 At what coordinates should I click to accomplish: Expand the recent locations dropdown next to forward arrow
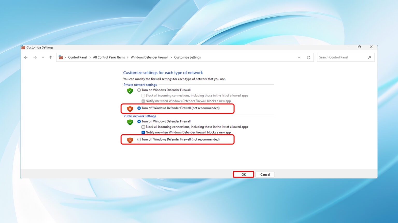click(x=43, y=57)
